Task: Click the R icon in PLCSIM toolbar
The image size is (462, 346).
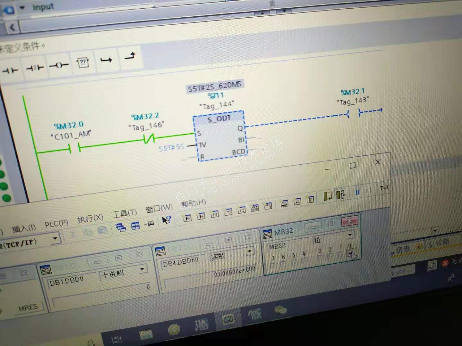Action: pyautogui.click(x=310, y=200)
